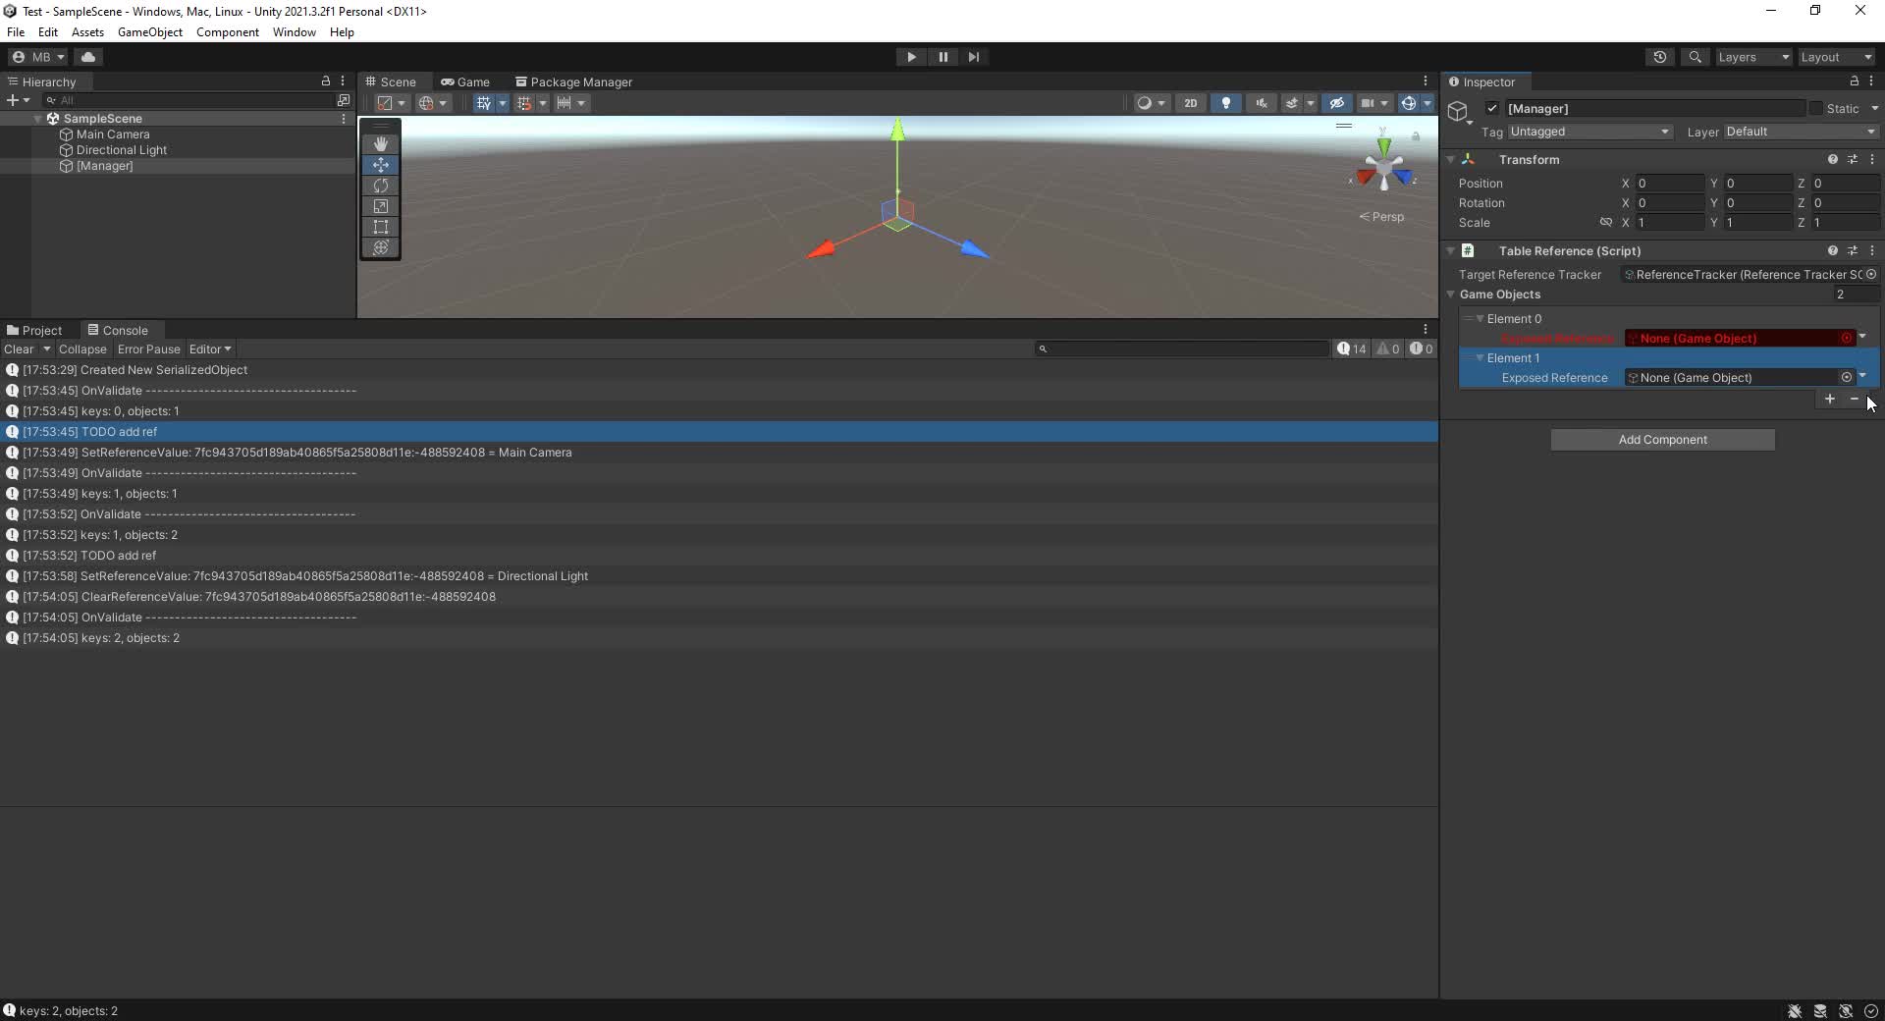This screenshot has height=1021, width=1885.
Task: Select the Rect tool in Scene view
Action: coord(380,227)
